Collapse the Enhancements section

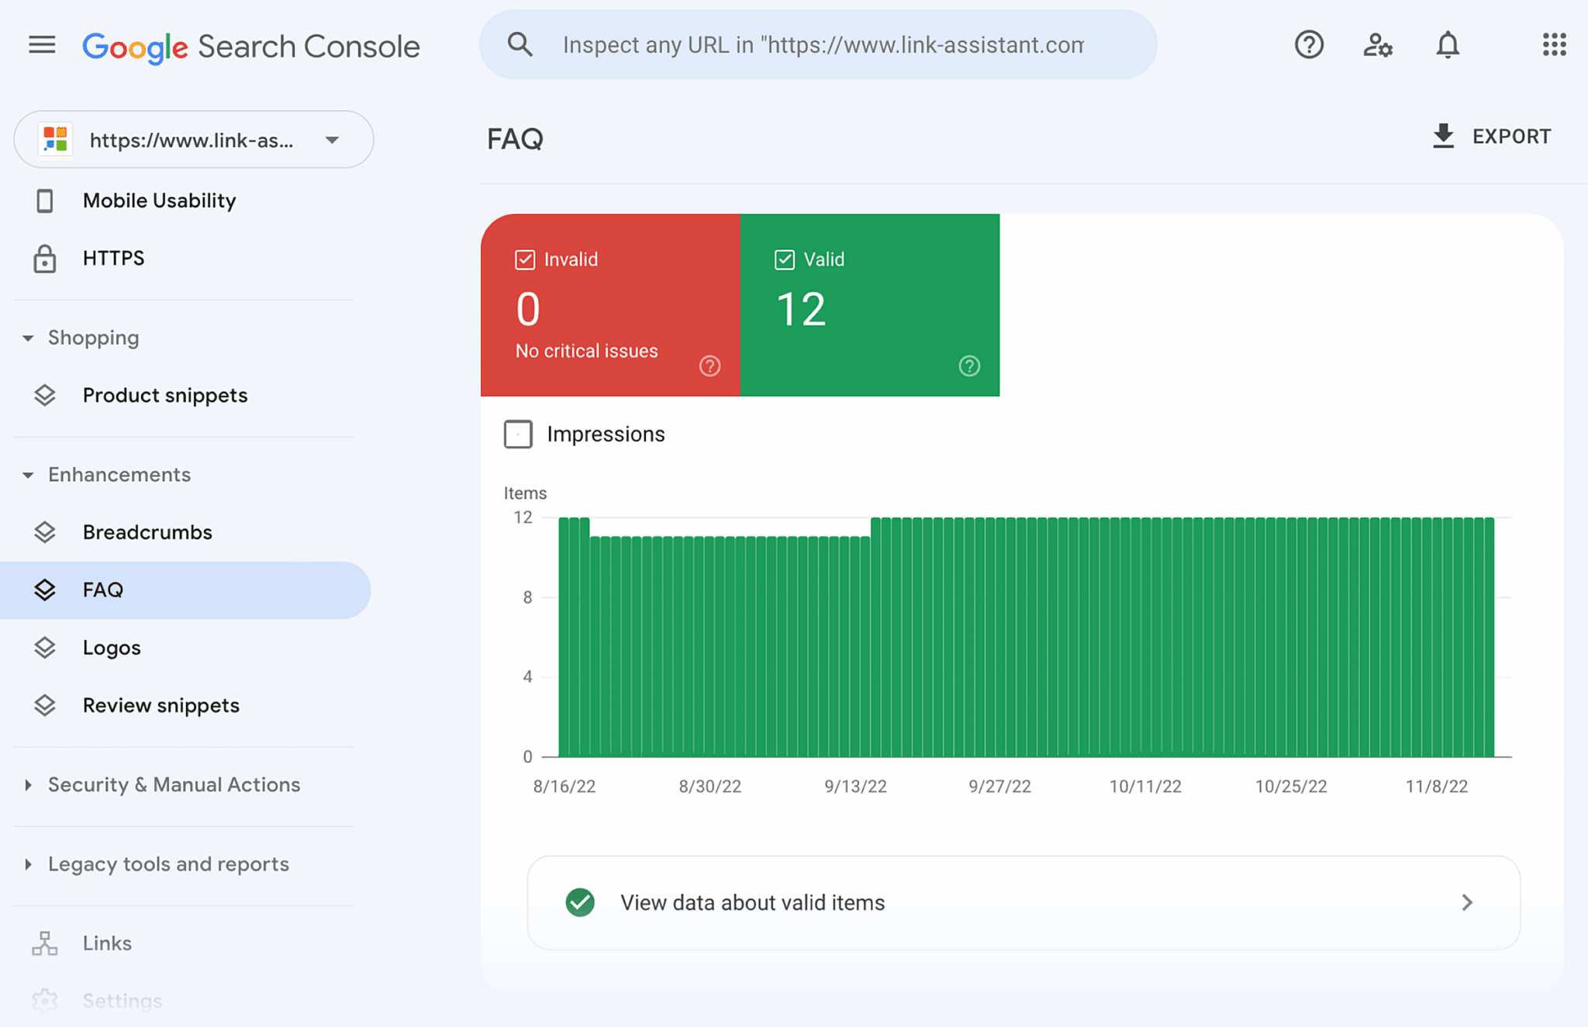[x=28, y=475]
